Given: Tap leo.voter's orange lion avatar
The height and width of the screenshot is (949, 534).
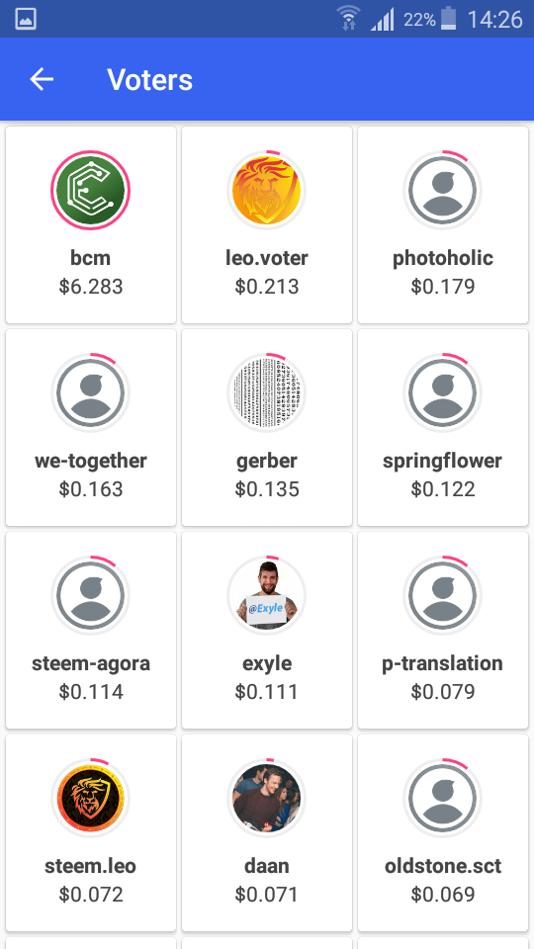Looking at the screenshot, I should [266, 190].
